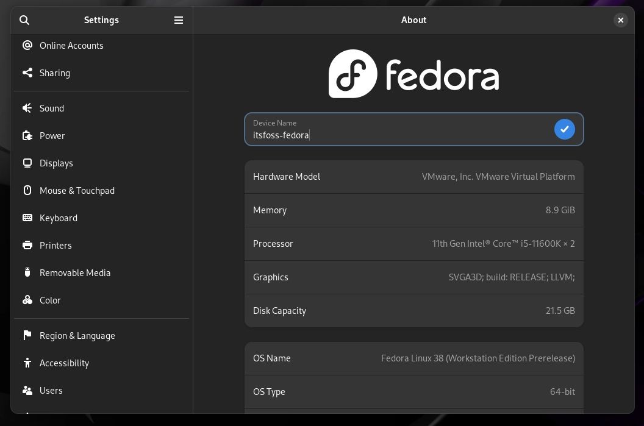644x426 pixels.
Task: Select Keyboard settings entry
Action: pos(101,218)
